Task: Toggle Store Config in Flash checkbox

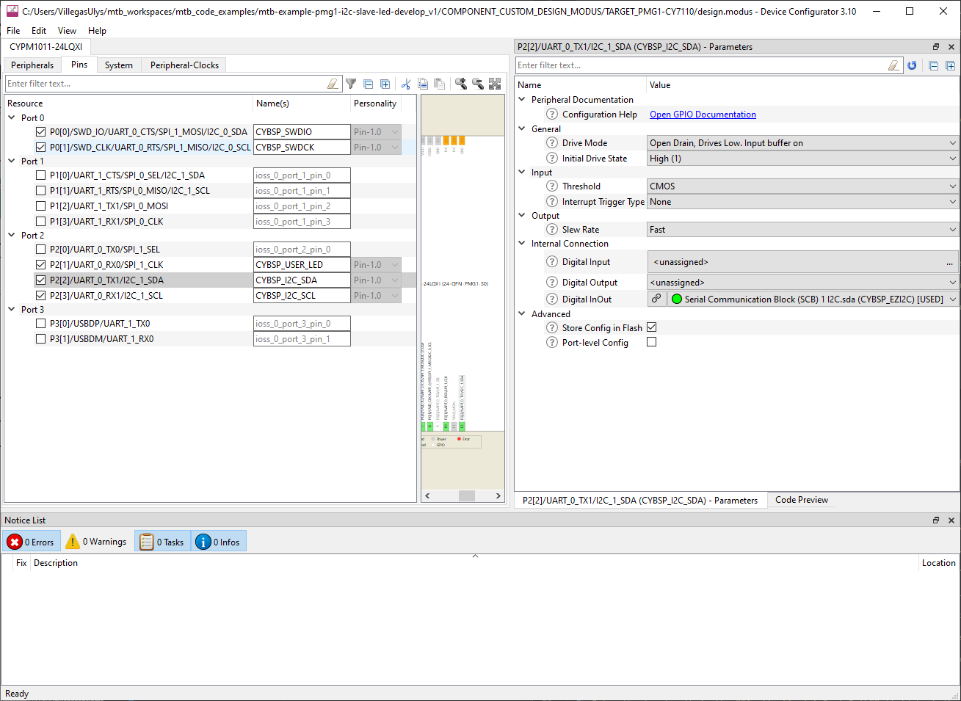Action: click(x=651, y=327)
